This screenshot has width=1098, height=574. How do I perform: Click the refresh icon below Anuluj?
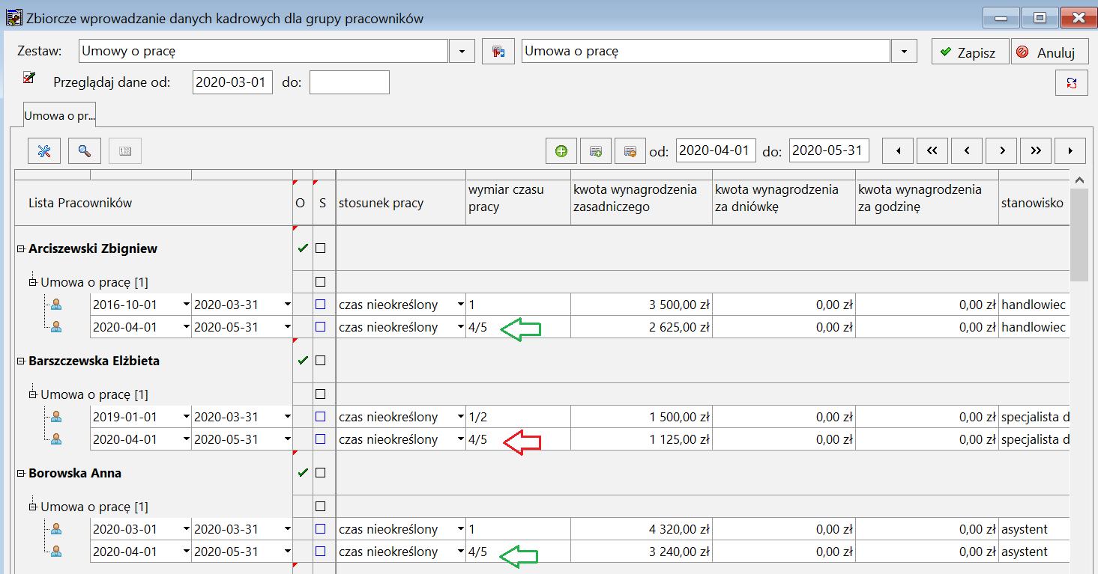[1072, 83]
